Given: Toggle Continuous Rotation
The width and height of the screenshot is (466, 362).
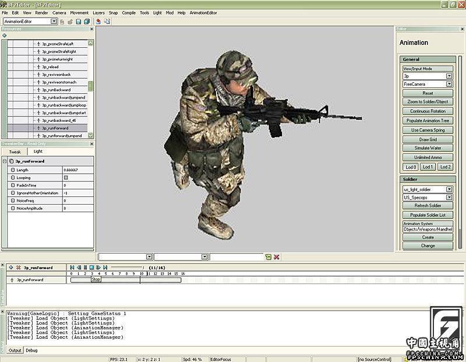Looking at the screenshot, I should coord(428,111).
